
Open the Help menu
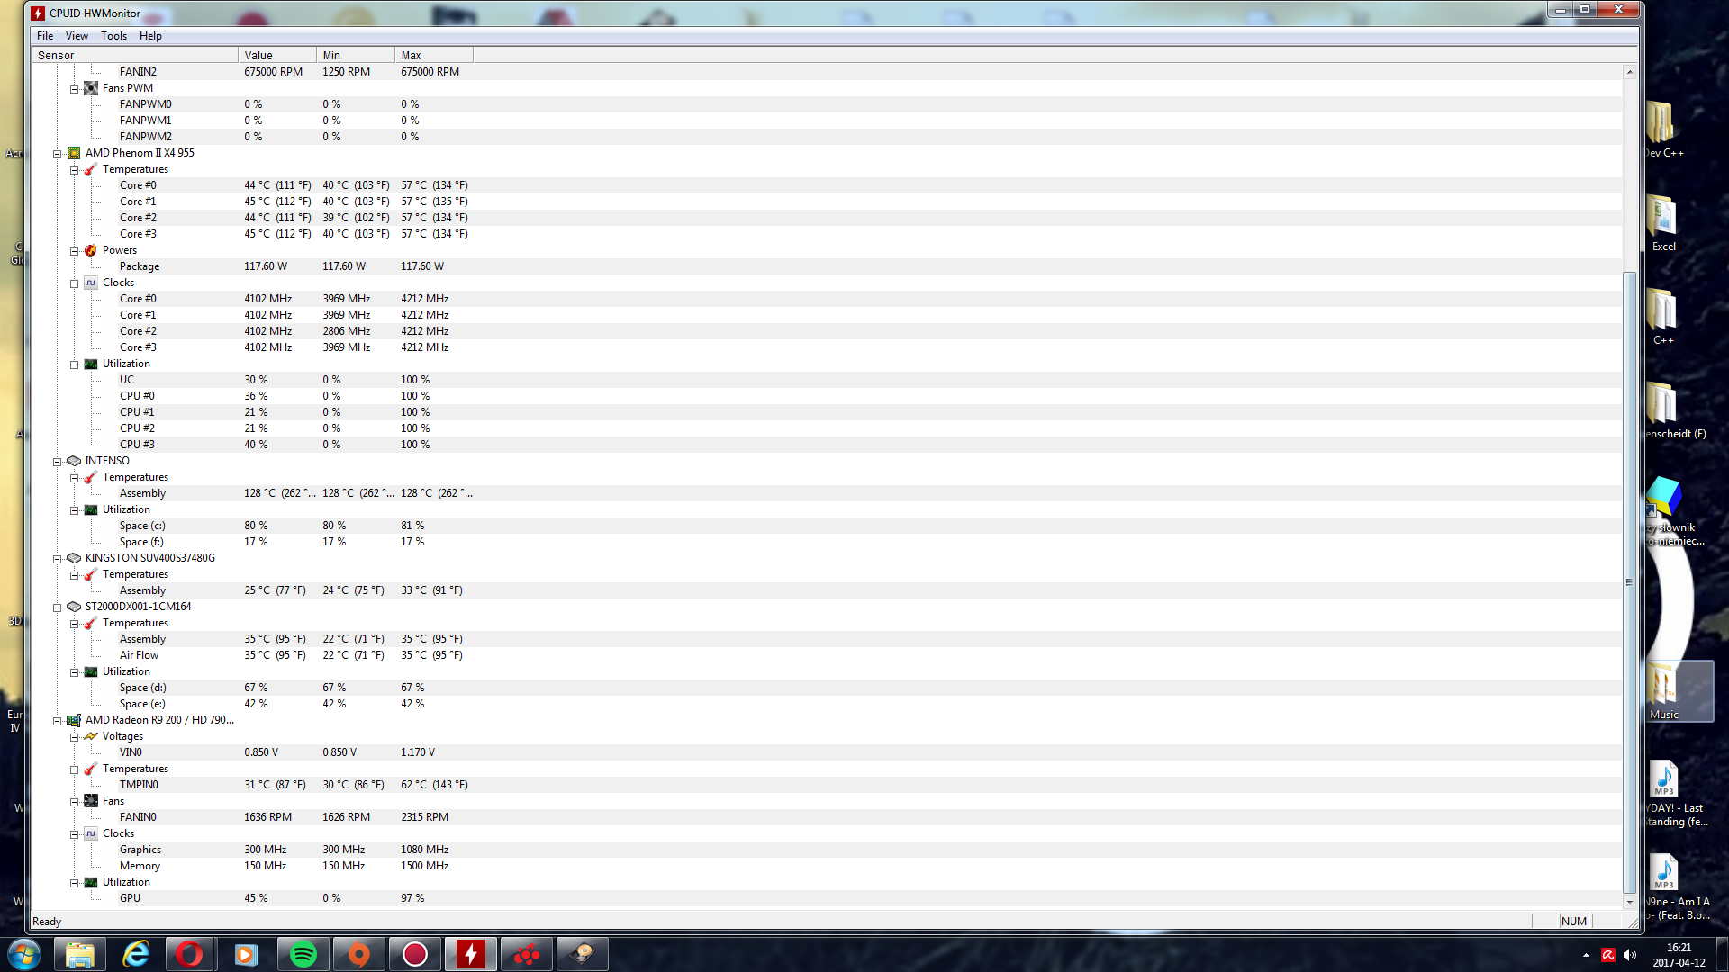point(150,36)
